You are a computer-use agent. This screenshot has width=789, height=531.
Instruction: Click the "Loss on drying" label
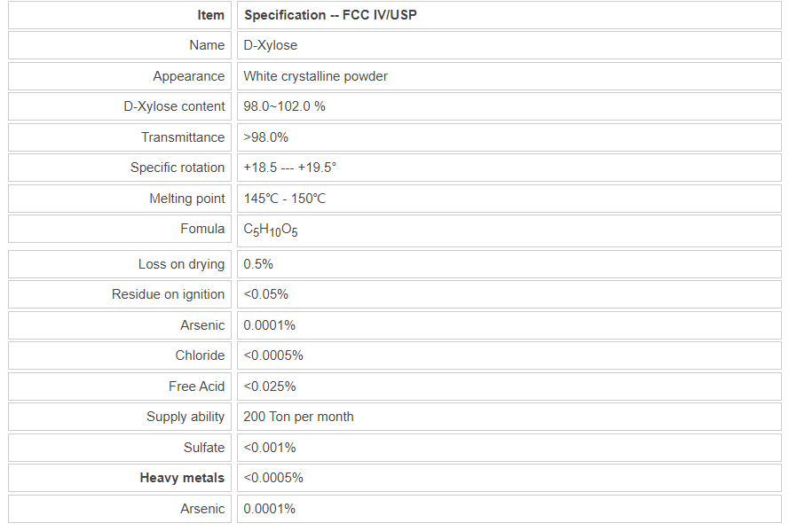181,264
